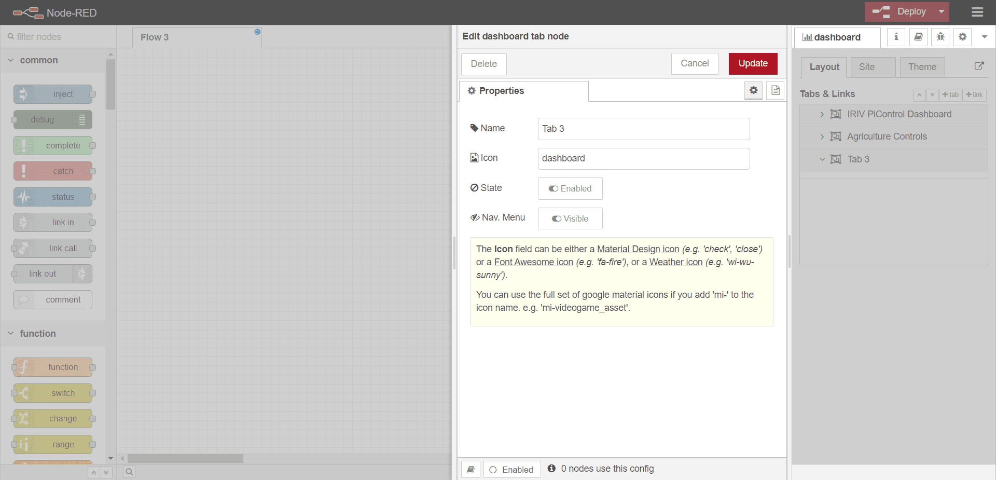Switch to the Site tab
Image resolution: width=996 pixels, height=480 pixels.
(x=867, y=67)
